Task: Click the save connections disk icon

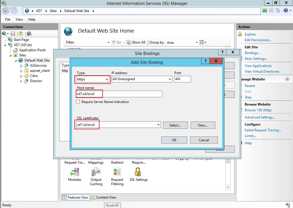Action: pyautogui.click(x=13, y=33)
